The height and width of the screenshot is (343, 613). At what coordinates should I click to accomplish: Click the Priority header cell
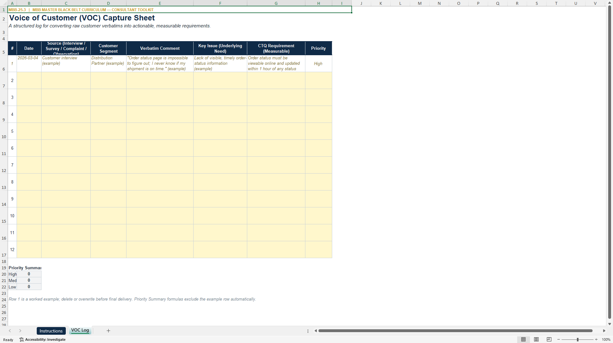coord(318,48)
